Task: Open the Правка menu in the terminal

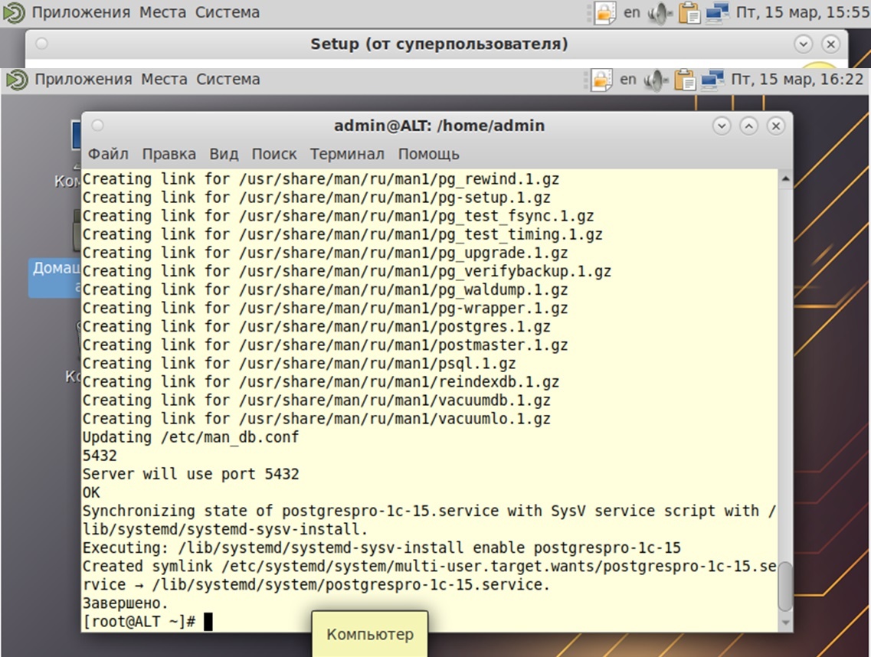Action: pyautogui.click(x=169, y=154)
